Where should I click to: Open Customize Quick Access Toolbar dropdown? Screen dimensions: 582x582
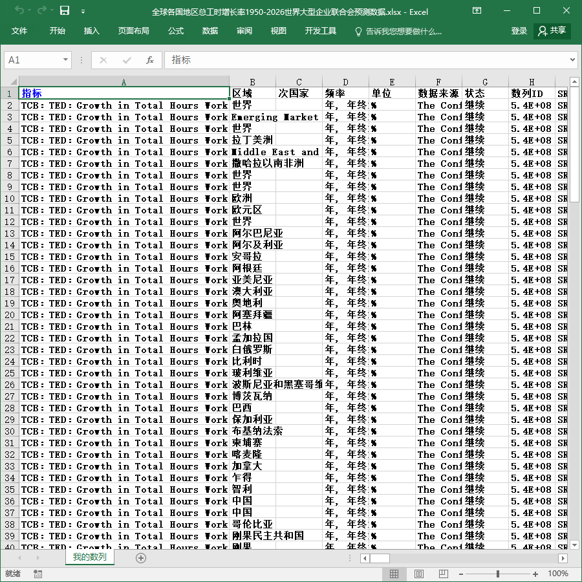point(83,12)
